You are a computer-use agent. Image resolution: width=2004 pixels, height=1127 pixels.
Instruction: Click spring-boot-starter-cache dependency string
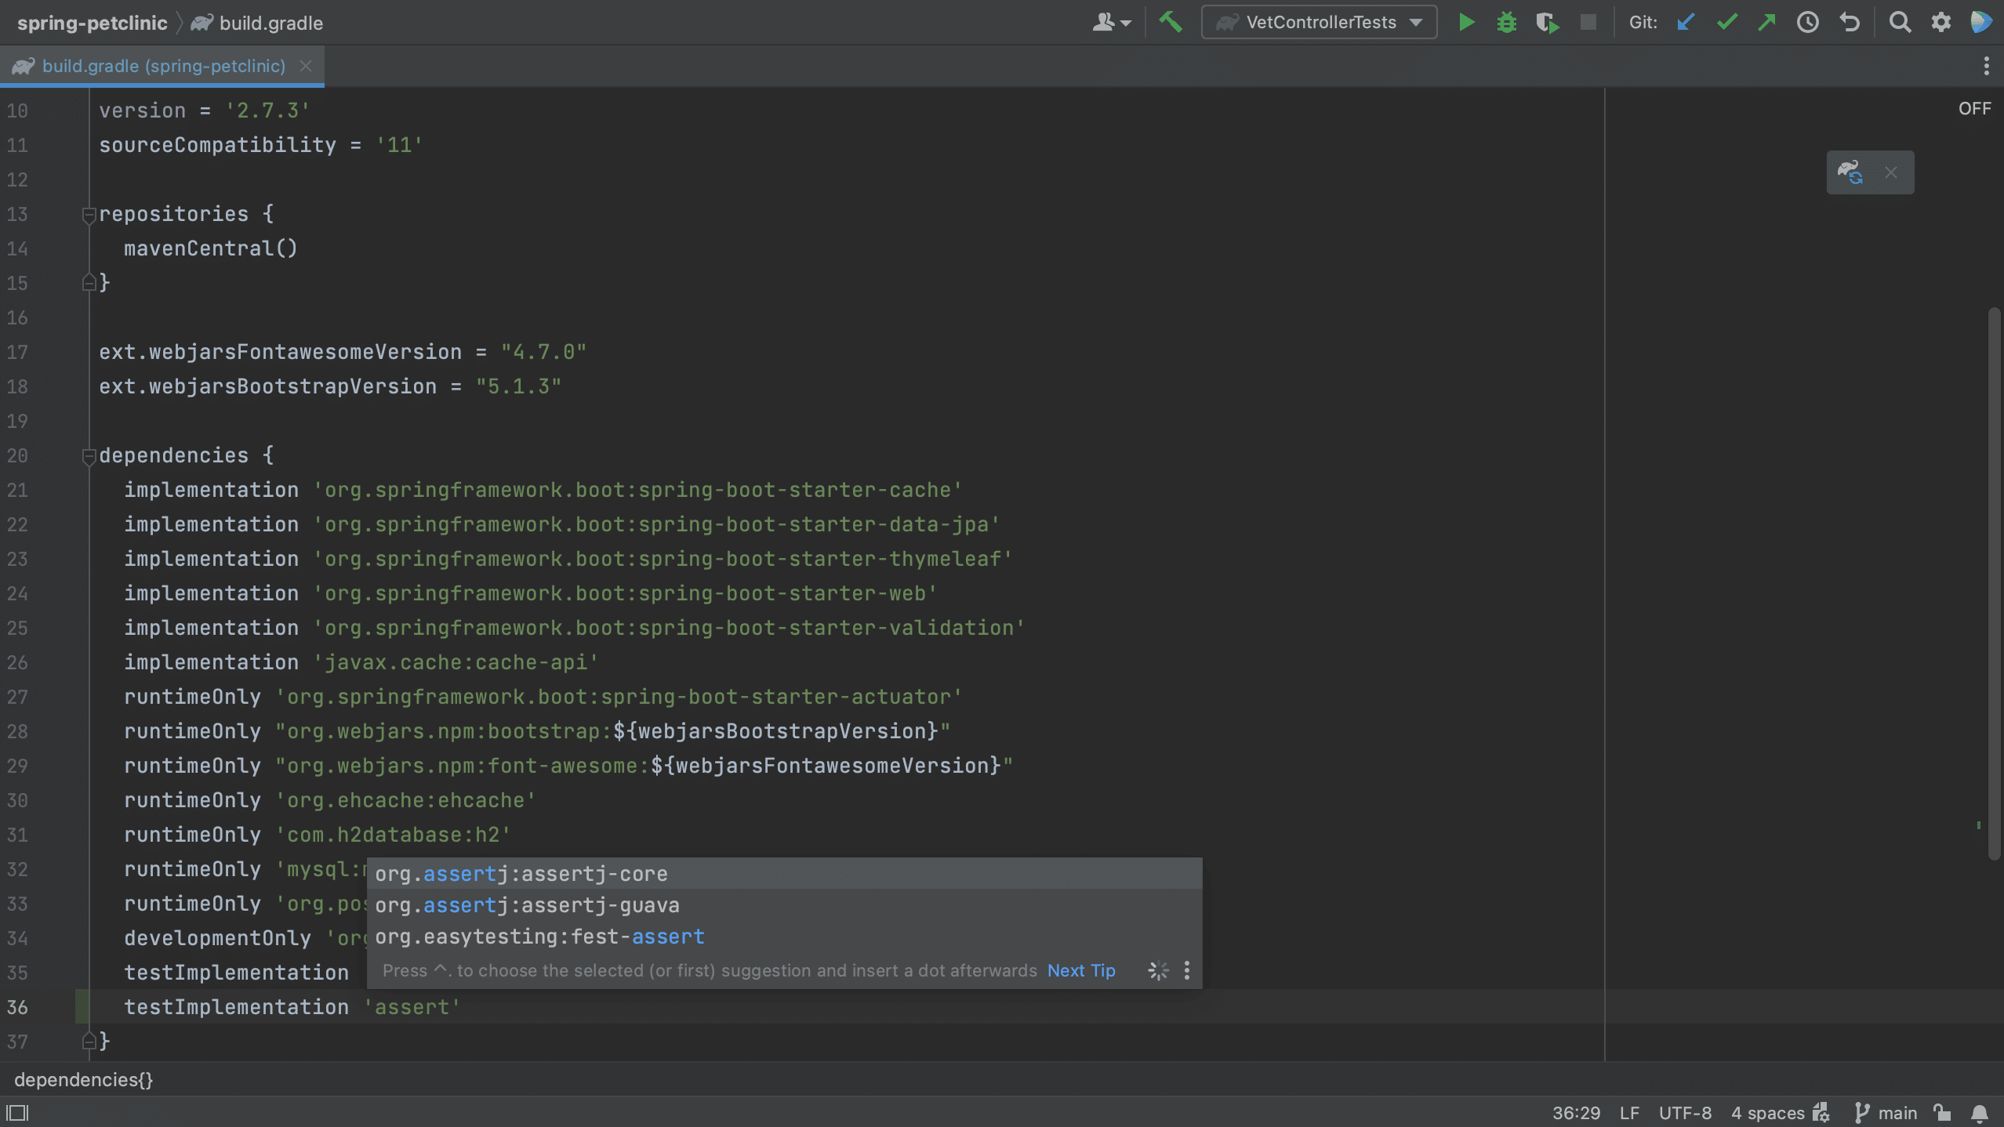tap(637, 490)
